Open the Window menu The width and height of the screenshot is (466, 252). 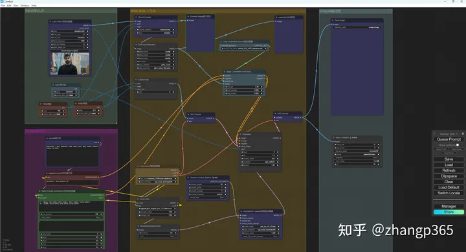coord(25,5)
